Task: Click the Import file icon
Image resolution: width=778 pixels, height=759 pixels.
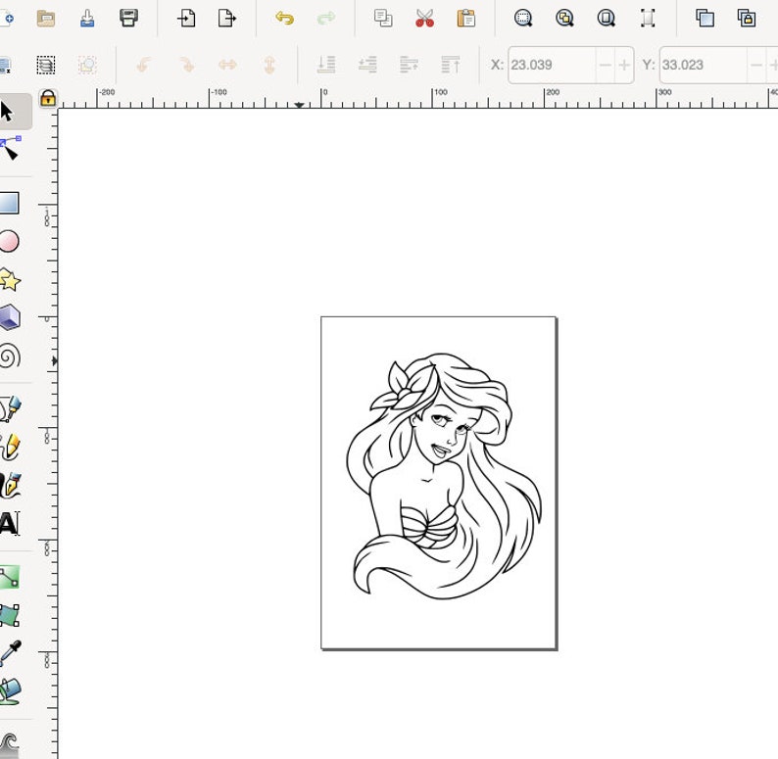Action: 186,19
